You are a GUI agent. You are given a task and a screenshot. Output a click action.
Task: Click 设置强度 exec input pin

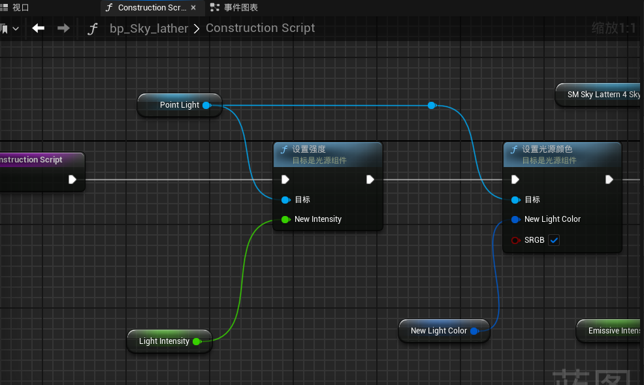click(x=285, y=179)
